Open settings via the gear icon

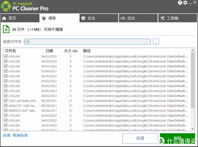(185, 3)
